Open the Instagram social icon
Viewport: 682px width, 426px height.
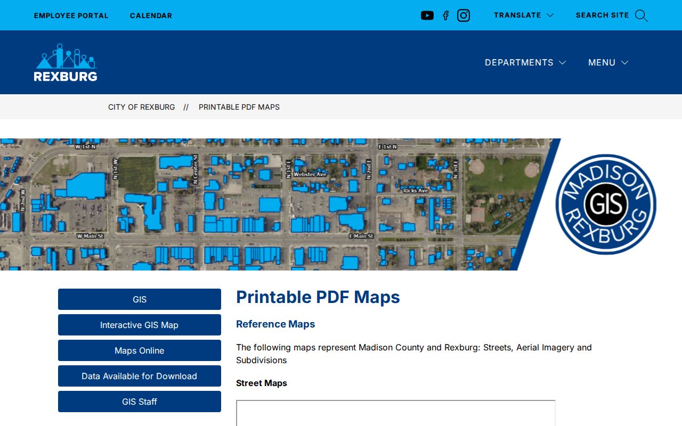click(x=464, y=15)
